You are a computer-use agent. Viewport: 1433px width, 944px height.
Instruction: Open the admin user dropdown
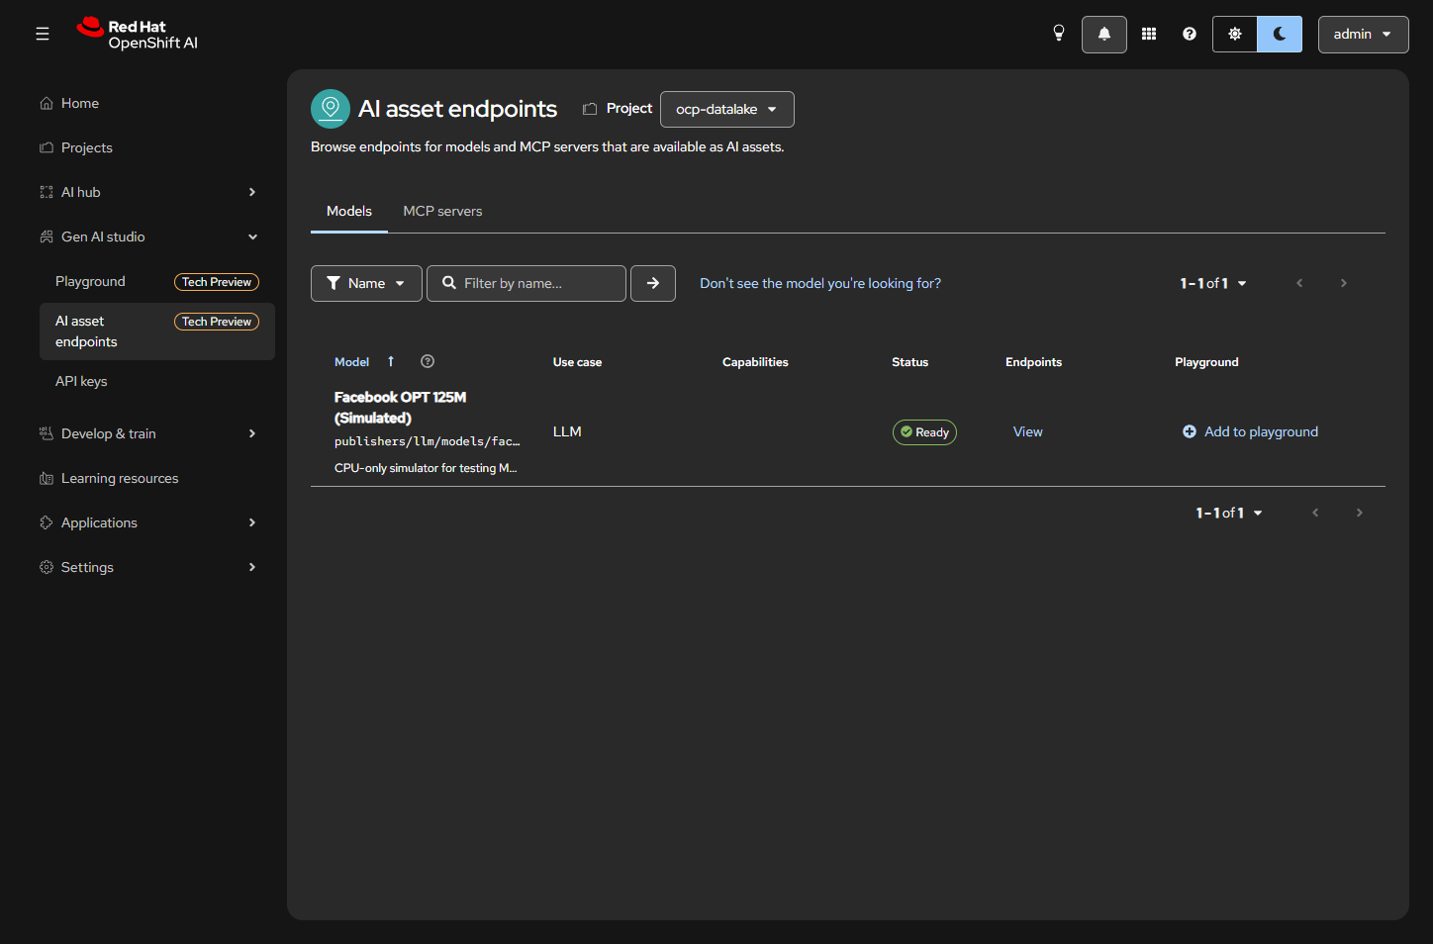tap(1363, 34)
